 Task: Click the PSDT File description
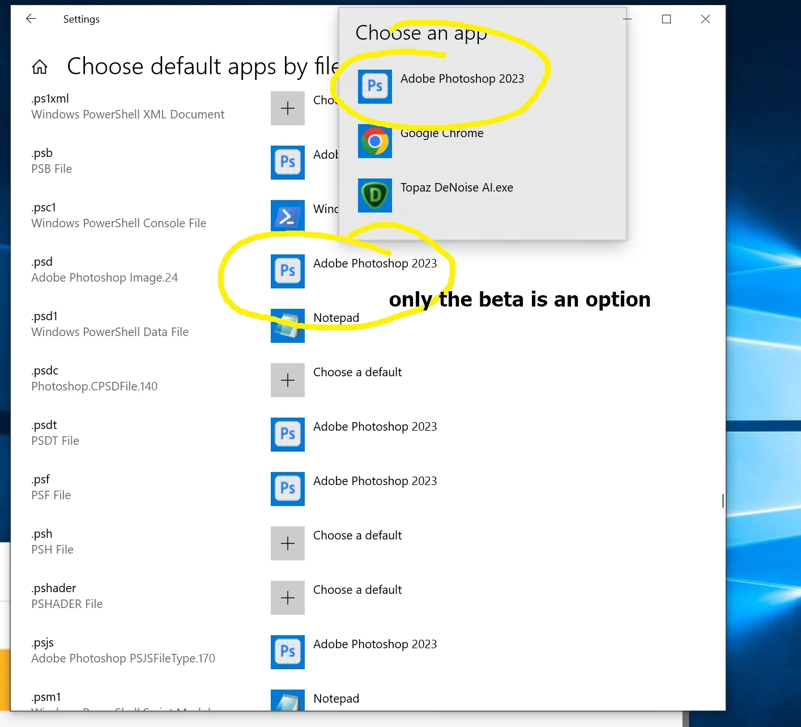pos(56,441)
